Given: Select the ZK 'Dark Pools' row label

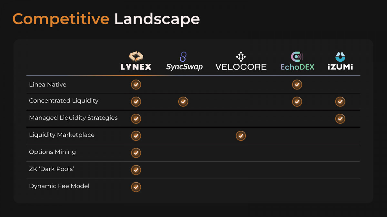Looking at the screenshot, I should pos(52,169).
